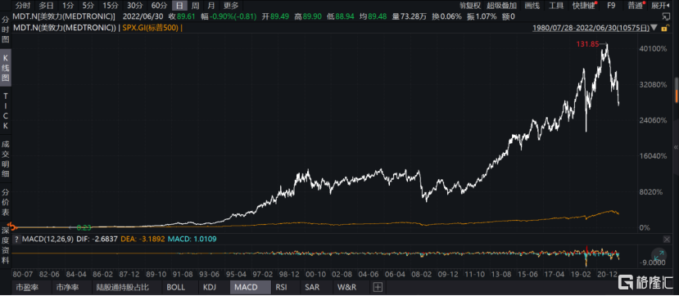Click the 131.85 high price marker
The image size is (679, 296).
point(586,43)
